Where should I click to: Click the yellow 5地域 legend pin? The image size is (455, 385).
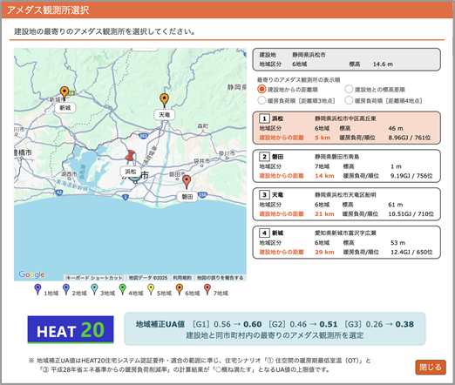pos(151,289)
